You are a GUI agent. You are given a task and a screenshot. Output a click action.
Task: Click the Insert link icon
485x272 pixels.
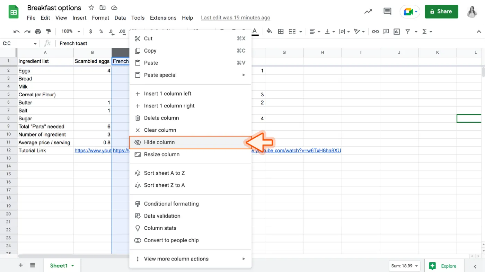[375, 32]
